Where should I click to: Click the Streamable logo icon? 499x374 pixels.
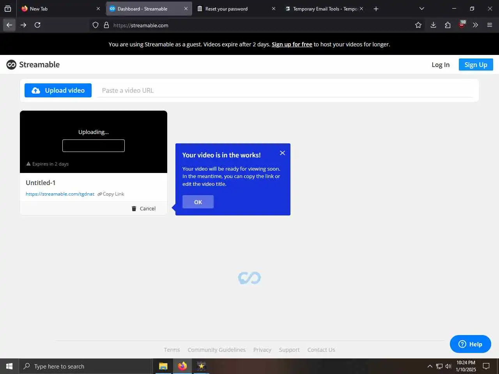11,65
